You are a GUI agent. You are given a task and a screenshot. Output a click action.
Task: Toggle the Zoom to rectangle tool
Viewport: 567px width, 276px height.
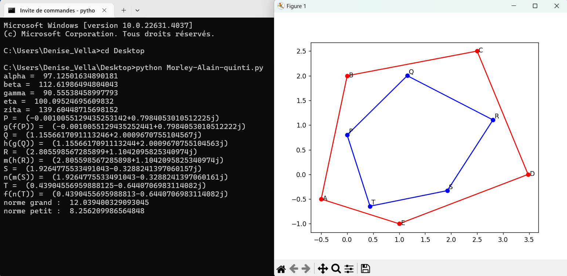[x=336, y=269]
